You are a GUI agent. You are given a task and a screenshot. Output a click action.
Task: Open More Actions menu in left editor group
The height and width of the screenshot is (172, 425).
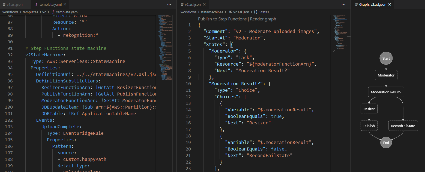[169, 5]
